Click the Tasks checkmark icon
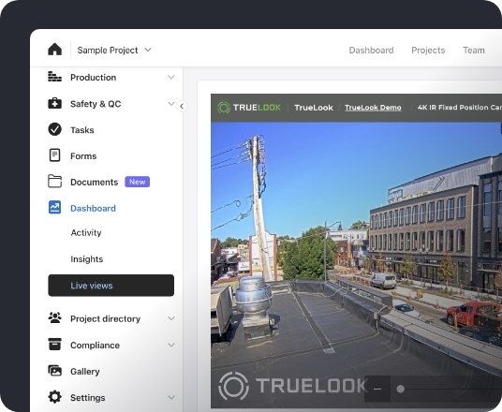 54,129
